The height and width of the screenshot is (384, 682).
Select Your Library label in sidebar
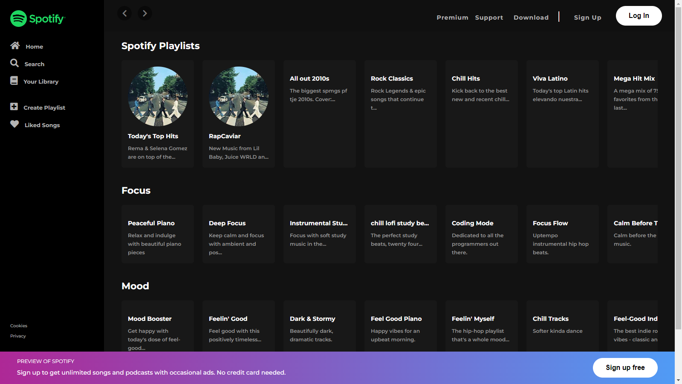(41, 81)
